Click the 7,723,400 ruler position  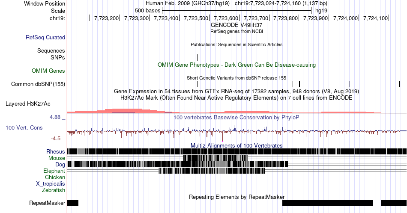pyautogui.click(x=166, y=18)
